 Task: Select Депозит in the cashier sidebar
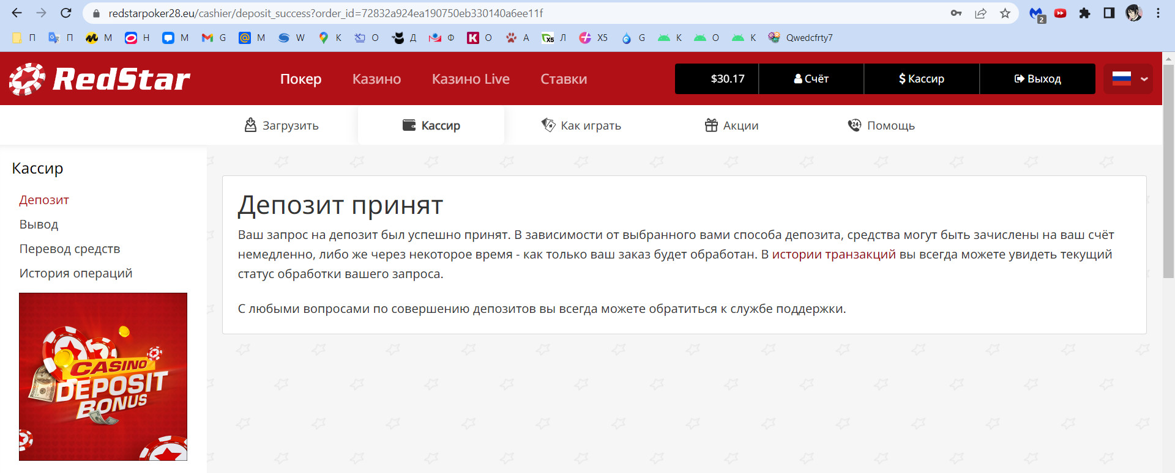coord(44,200)
